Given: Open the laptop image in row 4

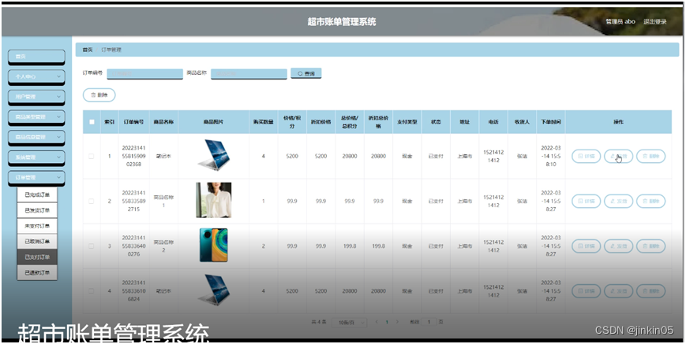Looking at the screenshot, I should click(213, 290).
